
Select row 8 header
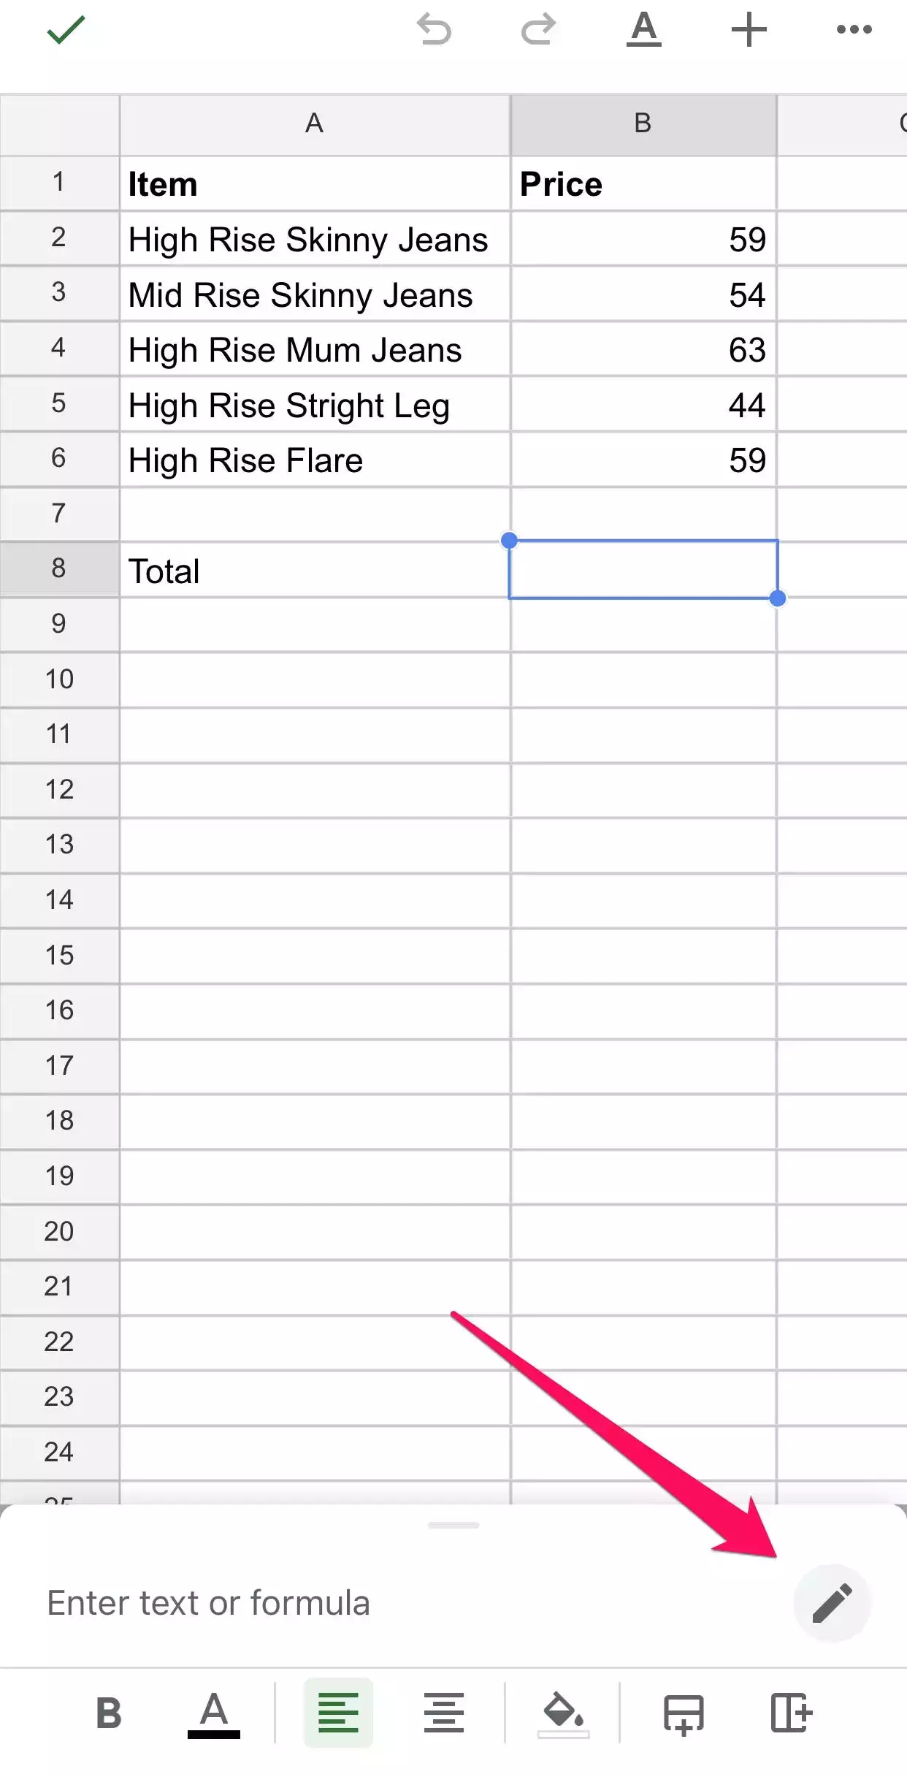(59, 568)
